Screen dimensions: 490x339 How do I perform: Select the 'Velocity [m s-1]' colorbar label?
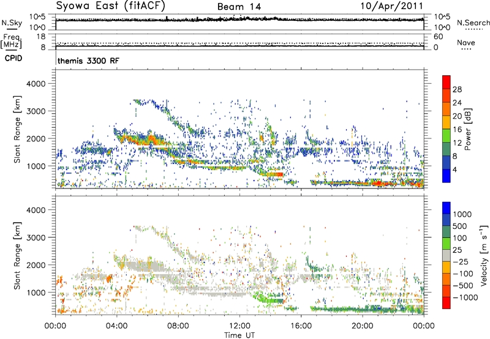[484, 255]
